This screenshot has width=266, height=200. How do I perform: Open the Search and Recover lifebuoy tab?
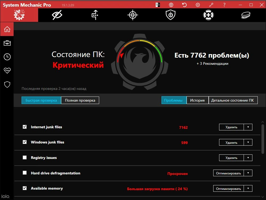click(208, 15)
